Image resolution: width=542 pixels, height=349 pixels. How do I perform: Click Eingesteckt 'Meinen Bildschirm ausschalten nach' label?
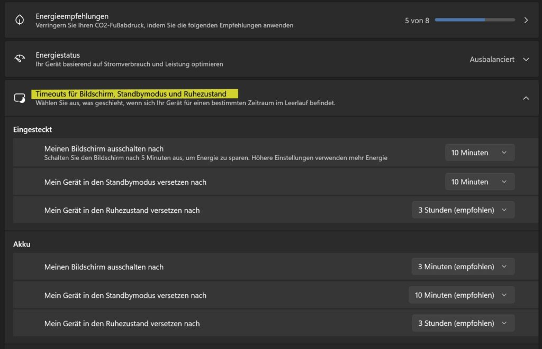(x=104, y=149)
